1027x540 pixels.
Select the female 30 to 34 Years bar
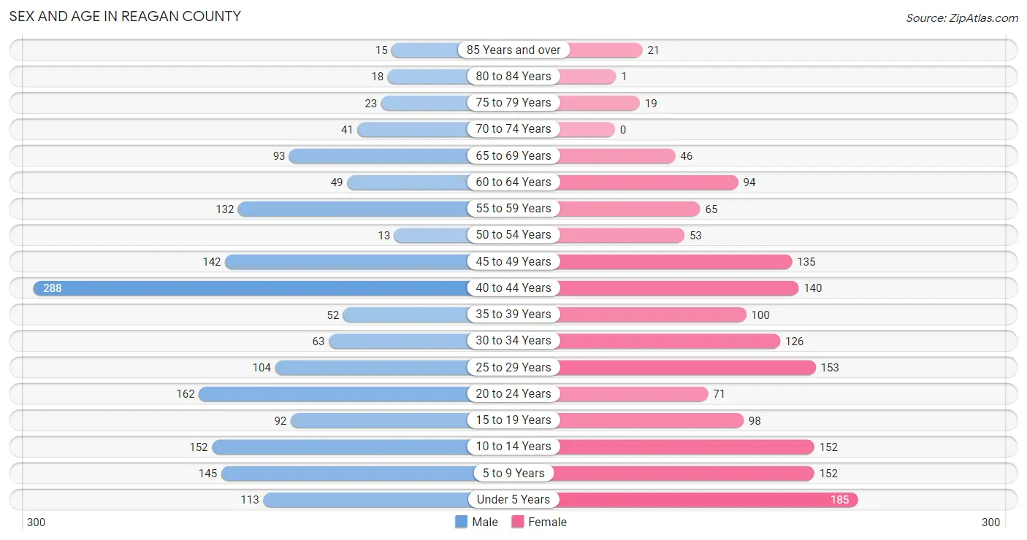669,341
